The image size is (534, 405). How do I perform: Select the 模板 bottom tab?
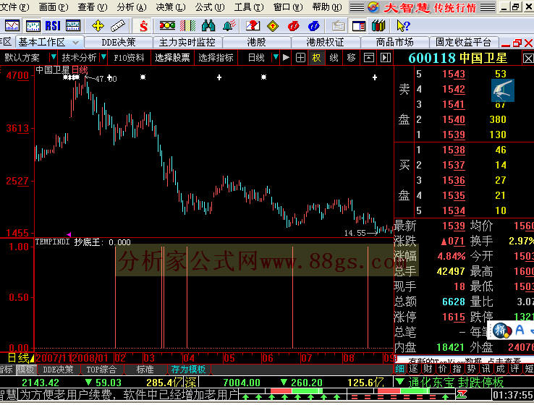(25, 370)
